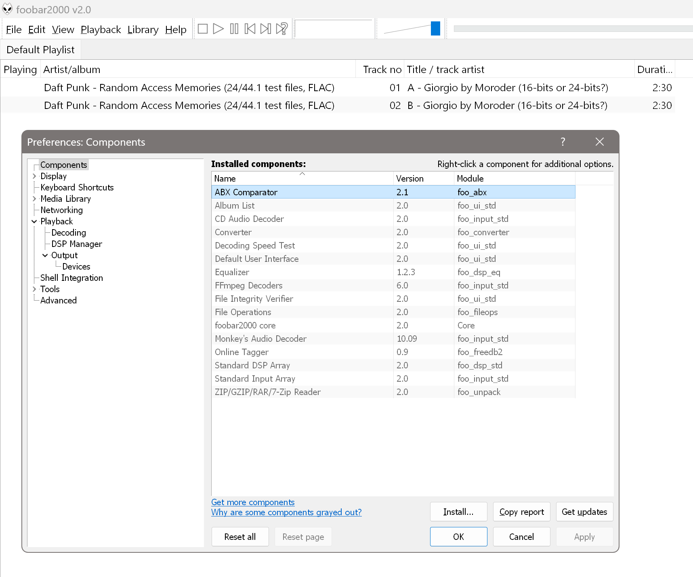Click the Stop playback icon
This screenshot has height=577, width=693.
point(203,29)
